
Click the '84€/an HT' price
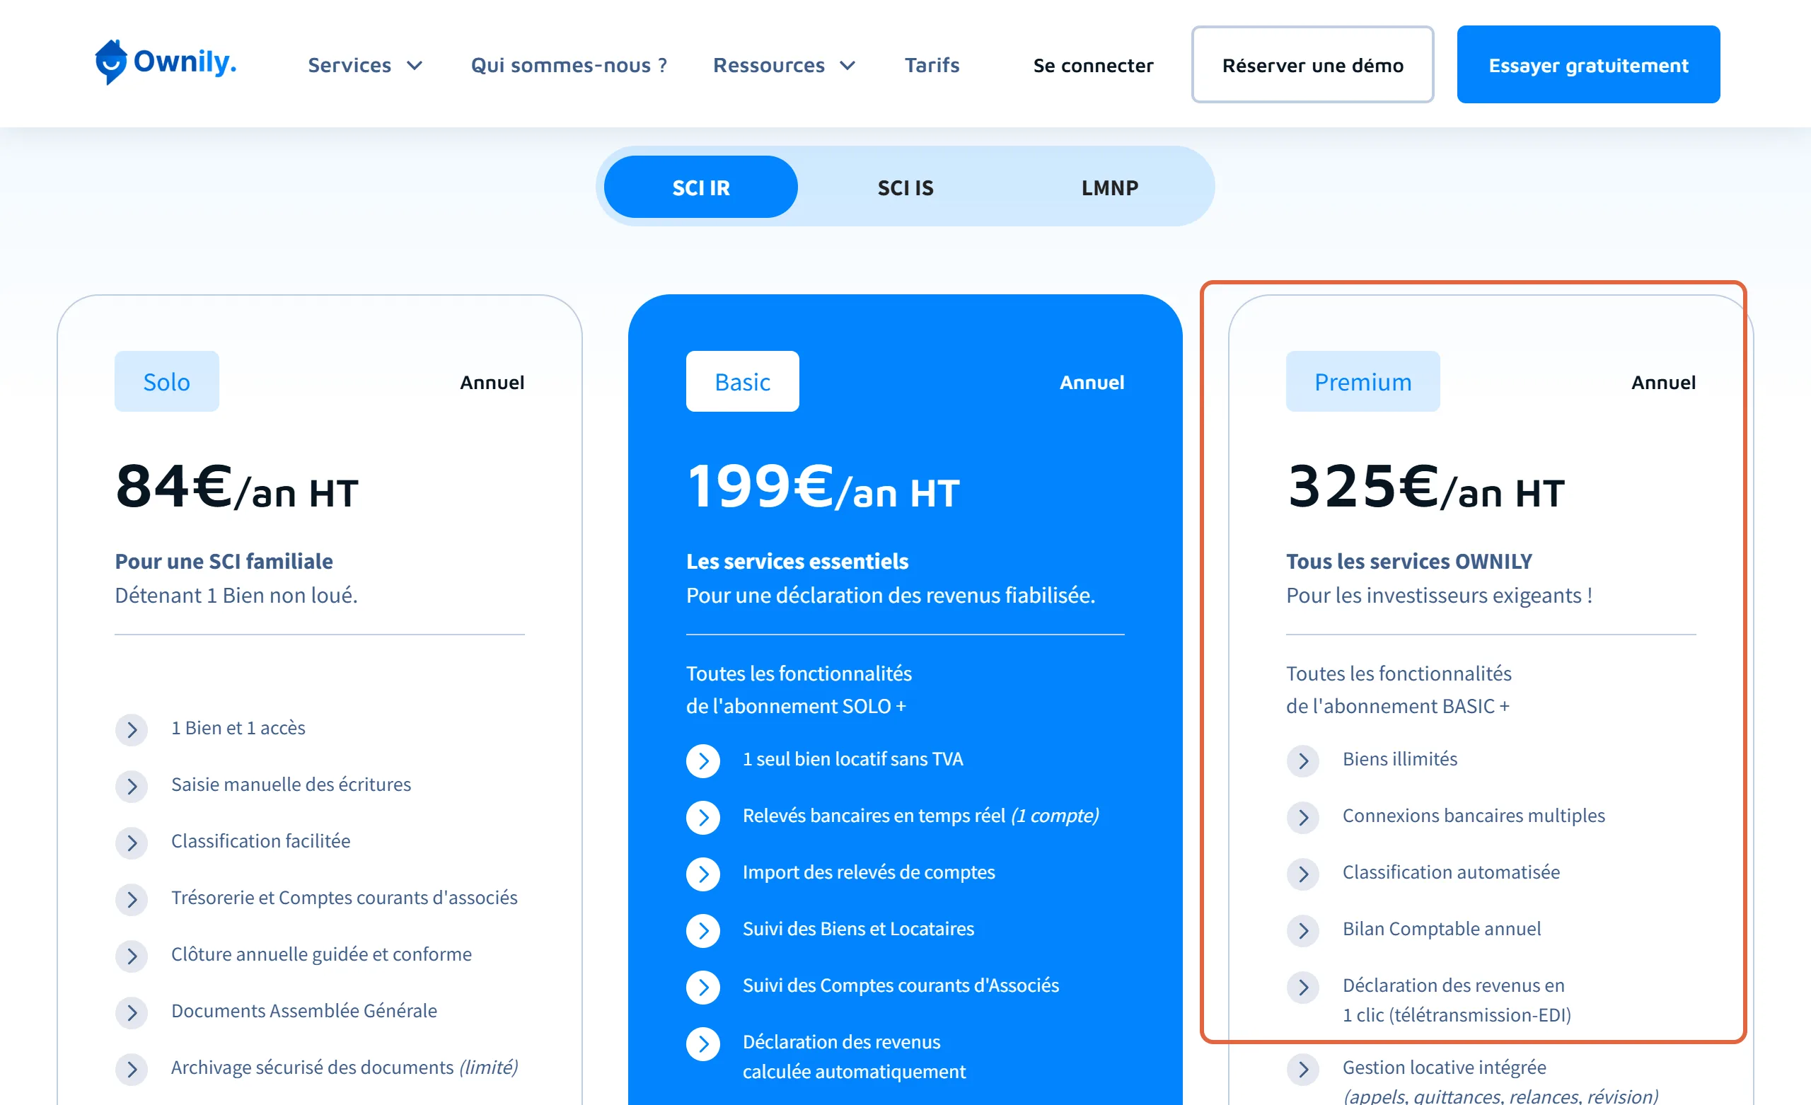point(237,487)
